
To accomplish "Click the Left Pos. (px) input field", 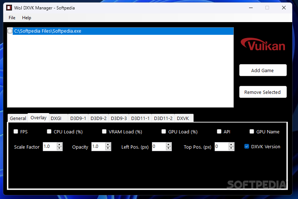I will click(x=159, y=146).
